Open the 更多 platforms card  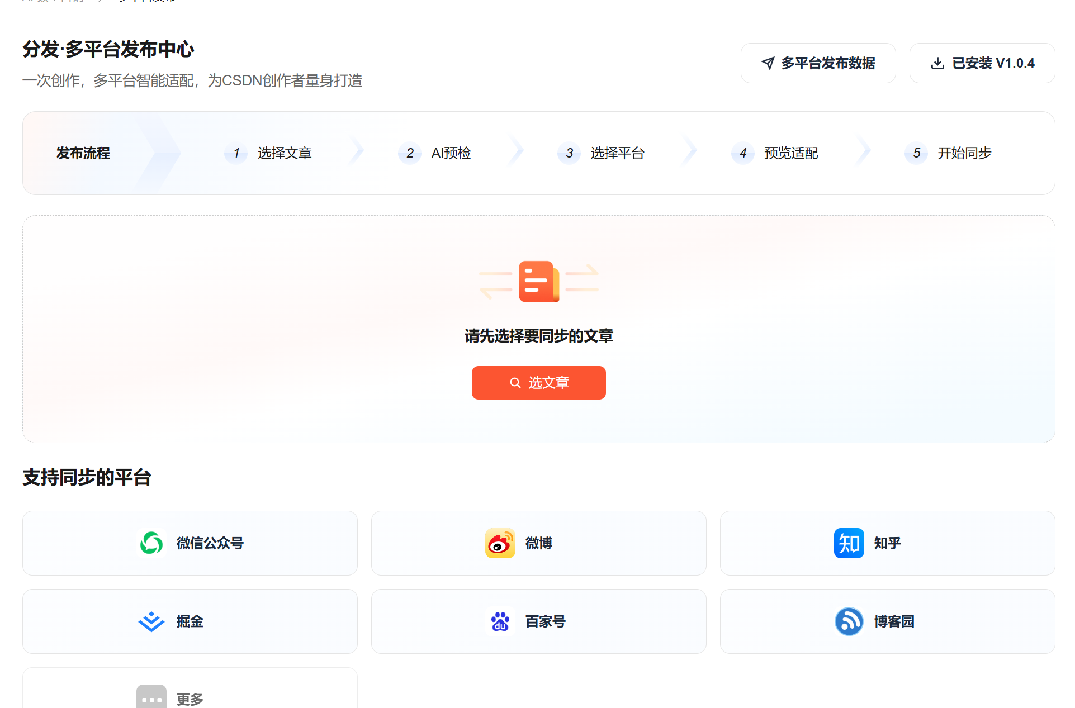tap(190, 688)
